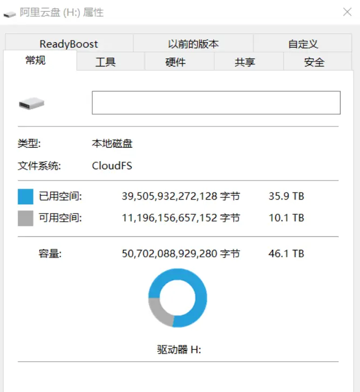
Task: Switch to the 工具 tab
Action: click(x=105, y=62)
